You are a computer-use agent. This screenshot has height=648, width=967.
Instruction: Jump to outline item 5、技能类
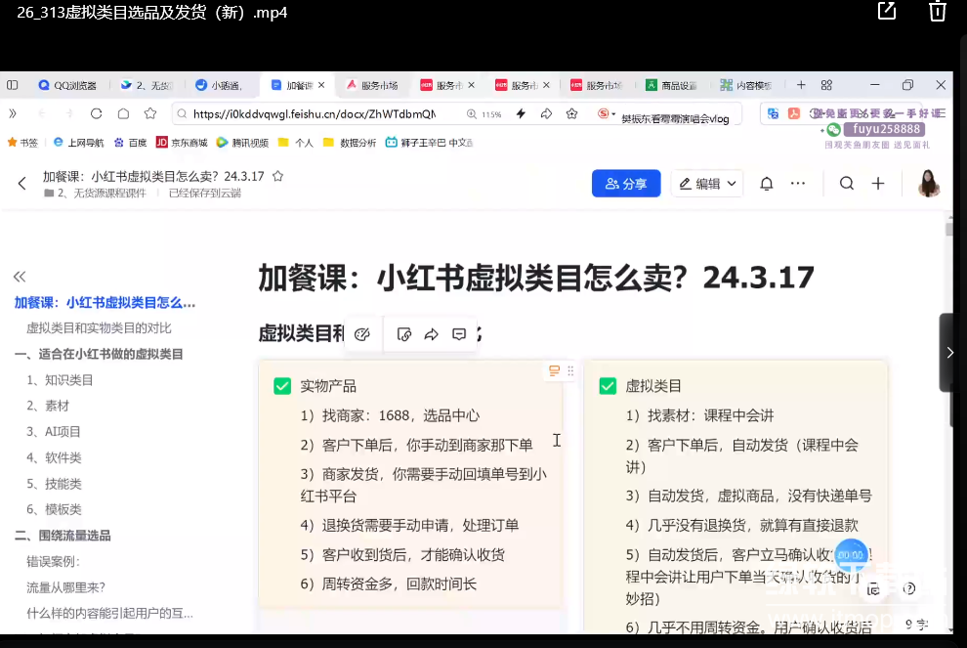point(55,484)
